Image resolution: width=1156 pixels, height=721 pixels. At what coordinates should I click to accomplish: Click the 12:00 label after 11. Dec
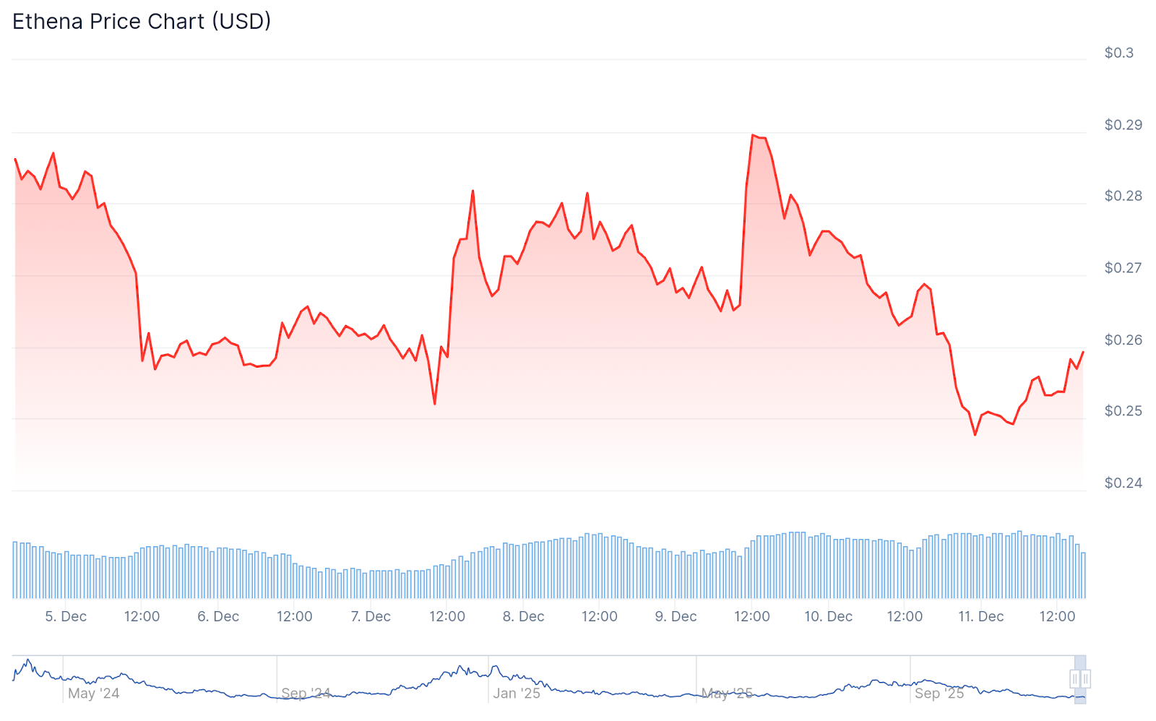pyautogui.click(x=1057, y=616)
